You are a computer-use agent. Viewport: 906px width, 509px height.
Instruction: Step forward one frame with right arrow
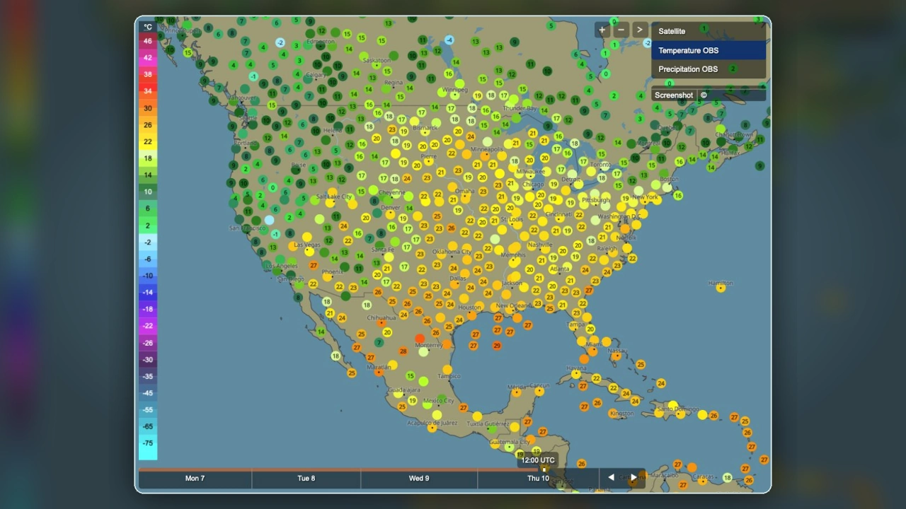coord(633,478)
